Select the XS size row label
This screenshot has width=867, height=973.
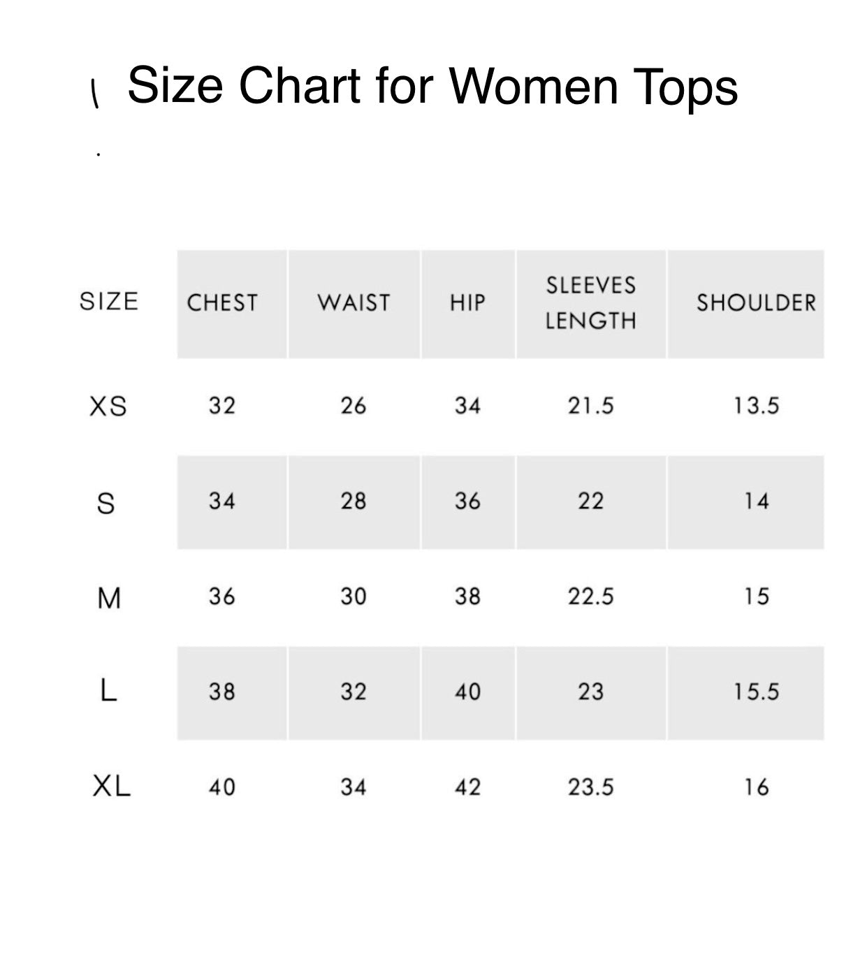(x=108, y=406)
